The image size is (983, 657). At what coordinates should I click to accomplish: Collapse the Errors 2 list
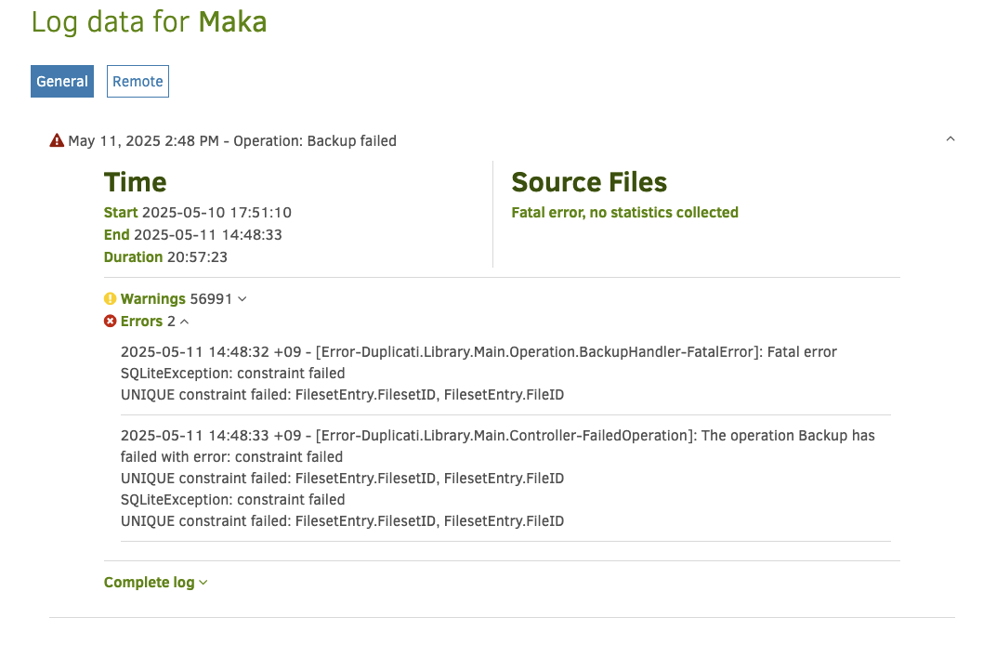(x=147, y=321)
